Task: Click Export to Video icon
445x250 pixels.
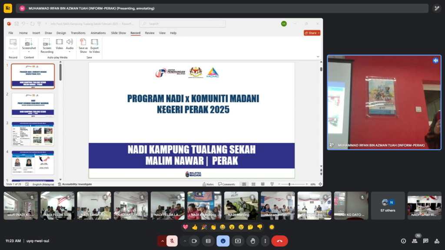Action: coord(94,45)
